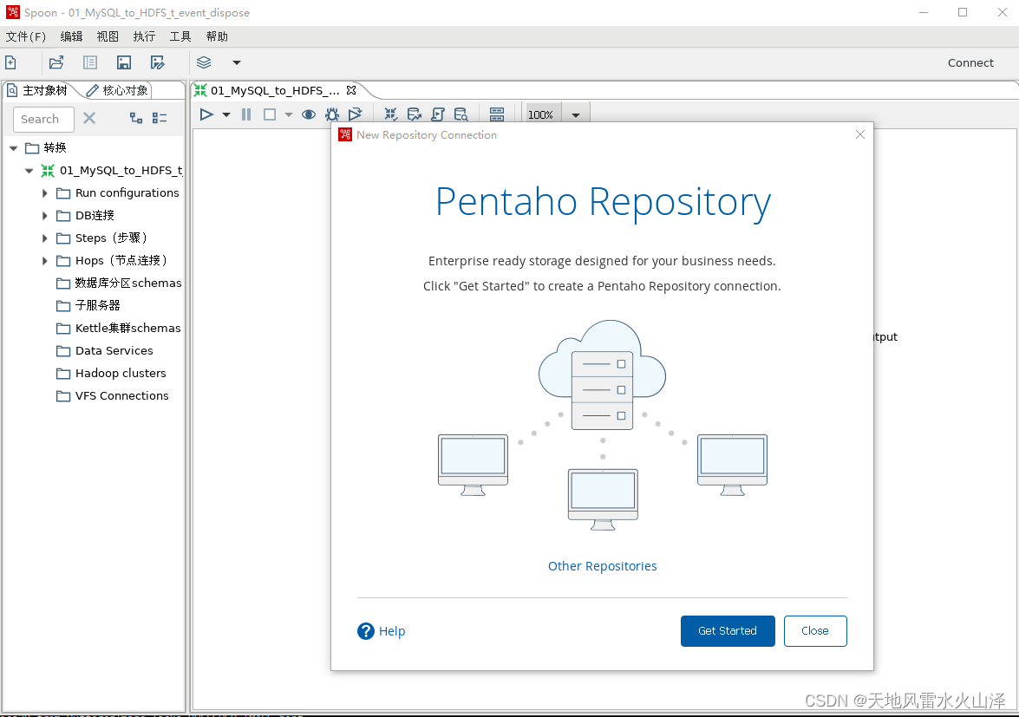Close the 01_MySQL_to_HDFS transformation tab
1019x717 pixels.
(351, 90)
